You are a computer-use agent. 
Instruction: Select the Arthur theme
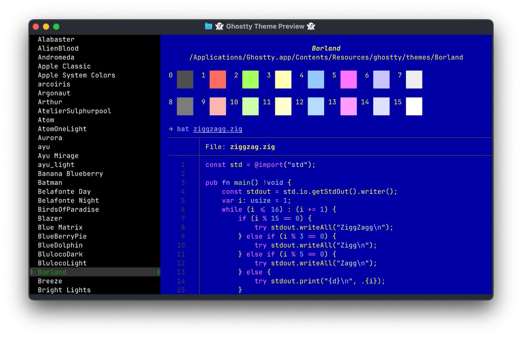click(50, 102)
